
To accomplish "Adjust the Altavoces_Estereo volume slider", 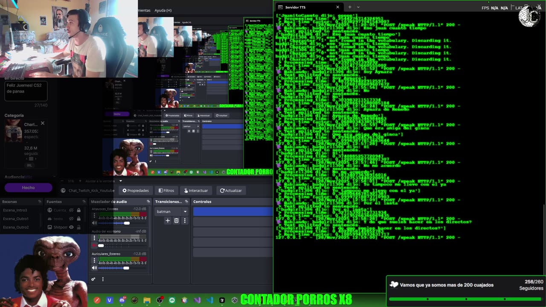I will pos(122,223).
